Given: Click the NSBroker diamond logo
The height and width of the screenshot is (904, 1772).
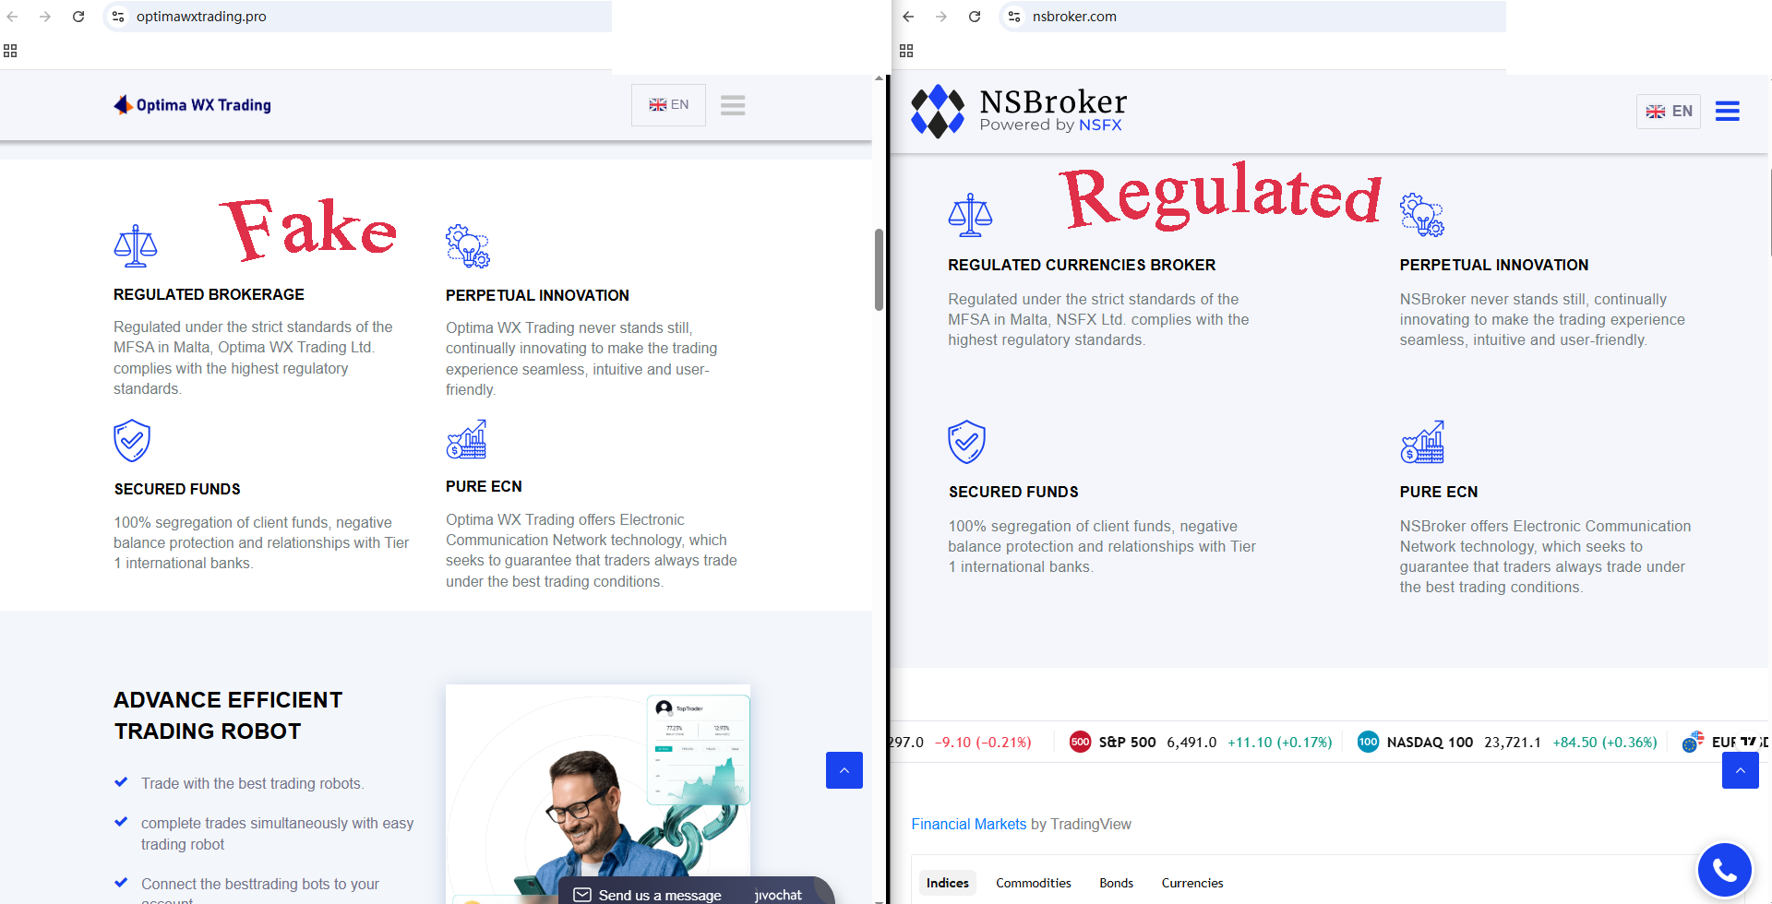Looking at the screenshot, I should 937,112.
